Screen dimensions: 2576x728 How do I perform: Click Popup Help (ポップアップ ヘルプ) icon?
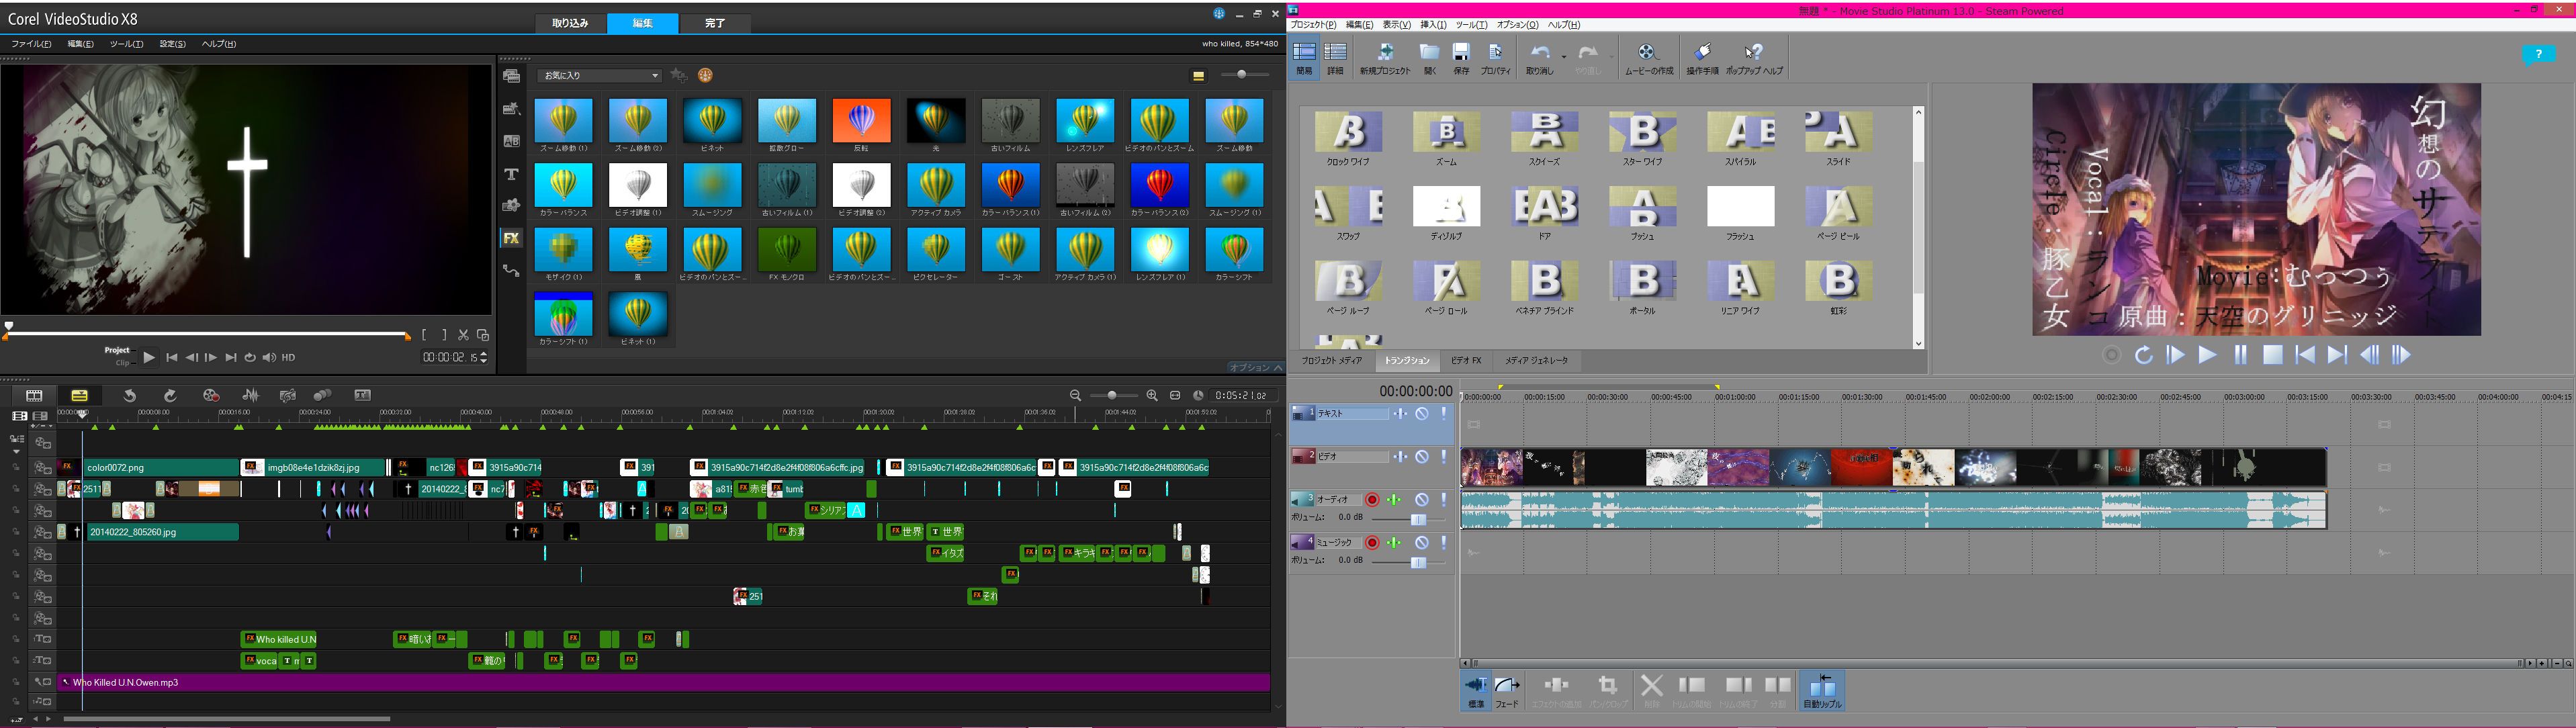(x=1754, y=58)
